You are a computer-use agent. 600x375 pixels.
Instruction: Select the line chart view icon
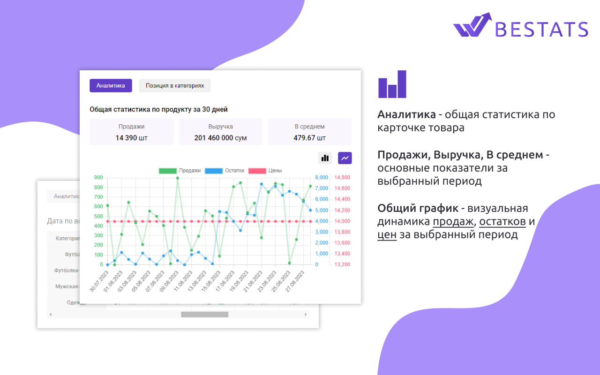tap(345, 158)
